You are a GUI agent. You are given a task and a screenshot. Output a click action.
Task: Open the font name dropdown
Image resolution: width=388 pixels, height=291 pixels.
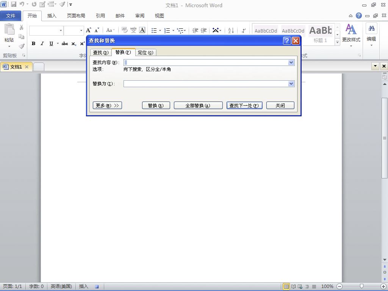click(61, 30)
